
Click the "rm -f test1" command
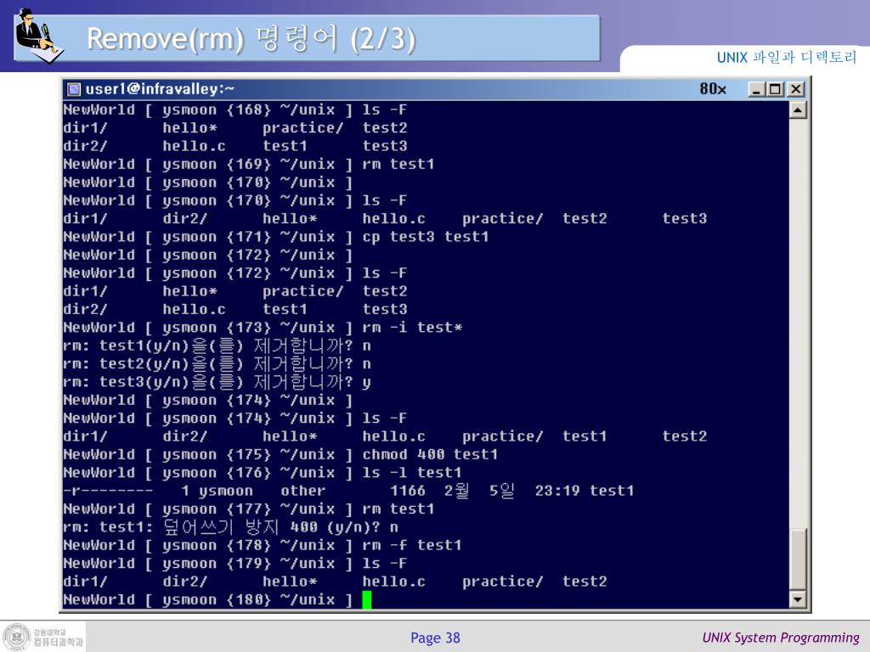[x=412, y=546]
